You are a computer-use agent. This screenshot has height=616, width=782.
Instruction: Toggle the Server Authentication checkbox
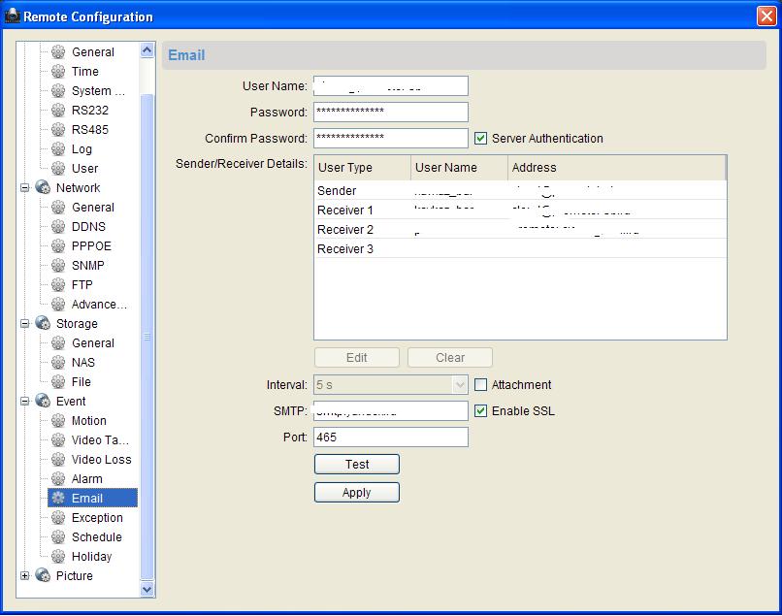[x=481, y=138]
